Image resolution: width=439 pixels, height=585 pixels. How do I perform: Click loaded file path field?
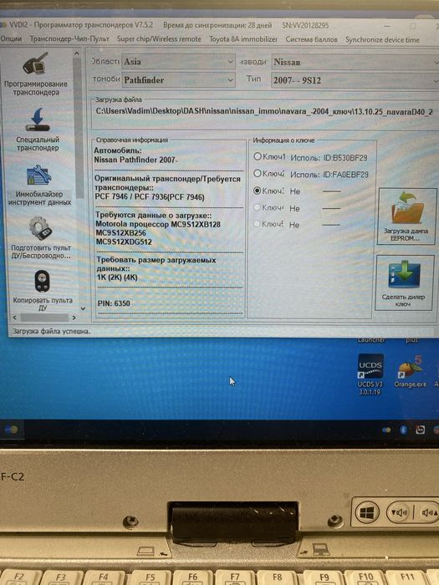coord(264,111)
